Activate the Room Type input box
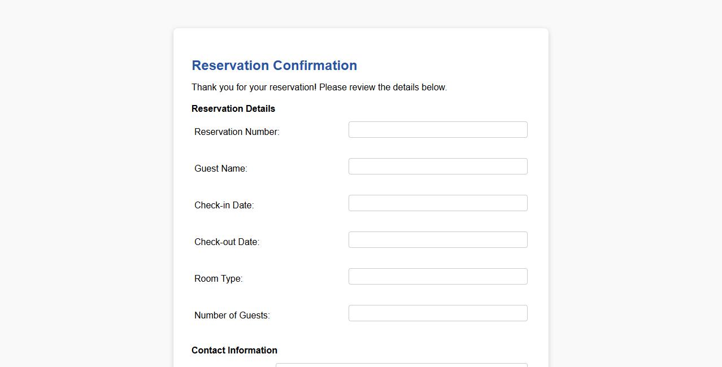Image resolution: width=722 pixels, height=367 pixels. point(438,277)
